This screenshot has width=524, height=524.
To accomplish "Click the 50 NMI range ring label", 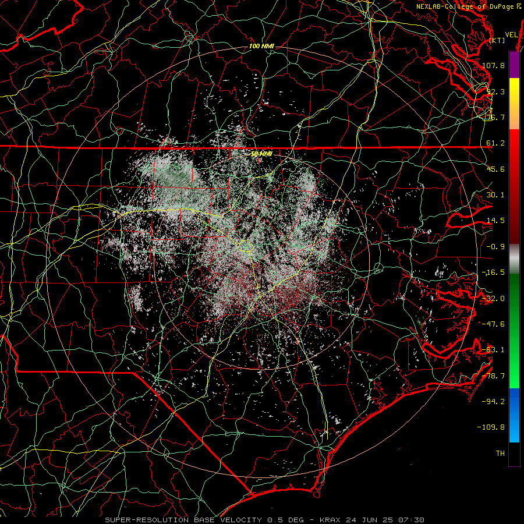I will click(x=261, y=154).
